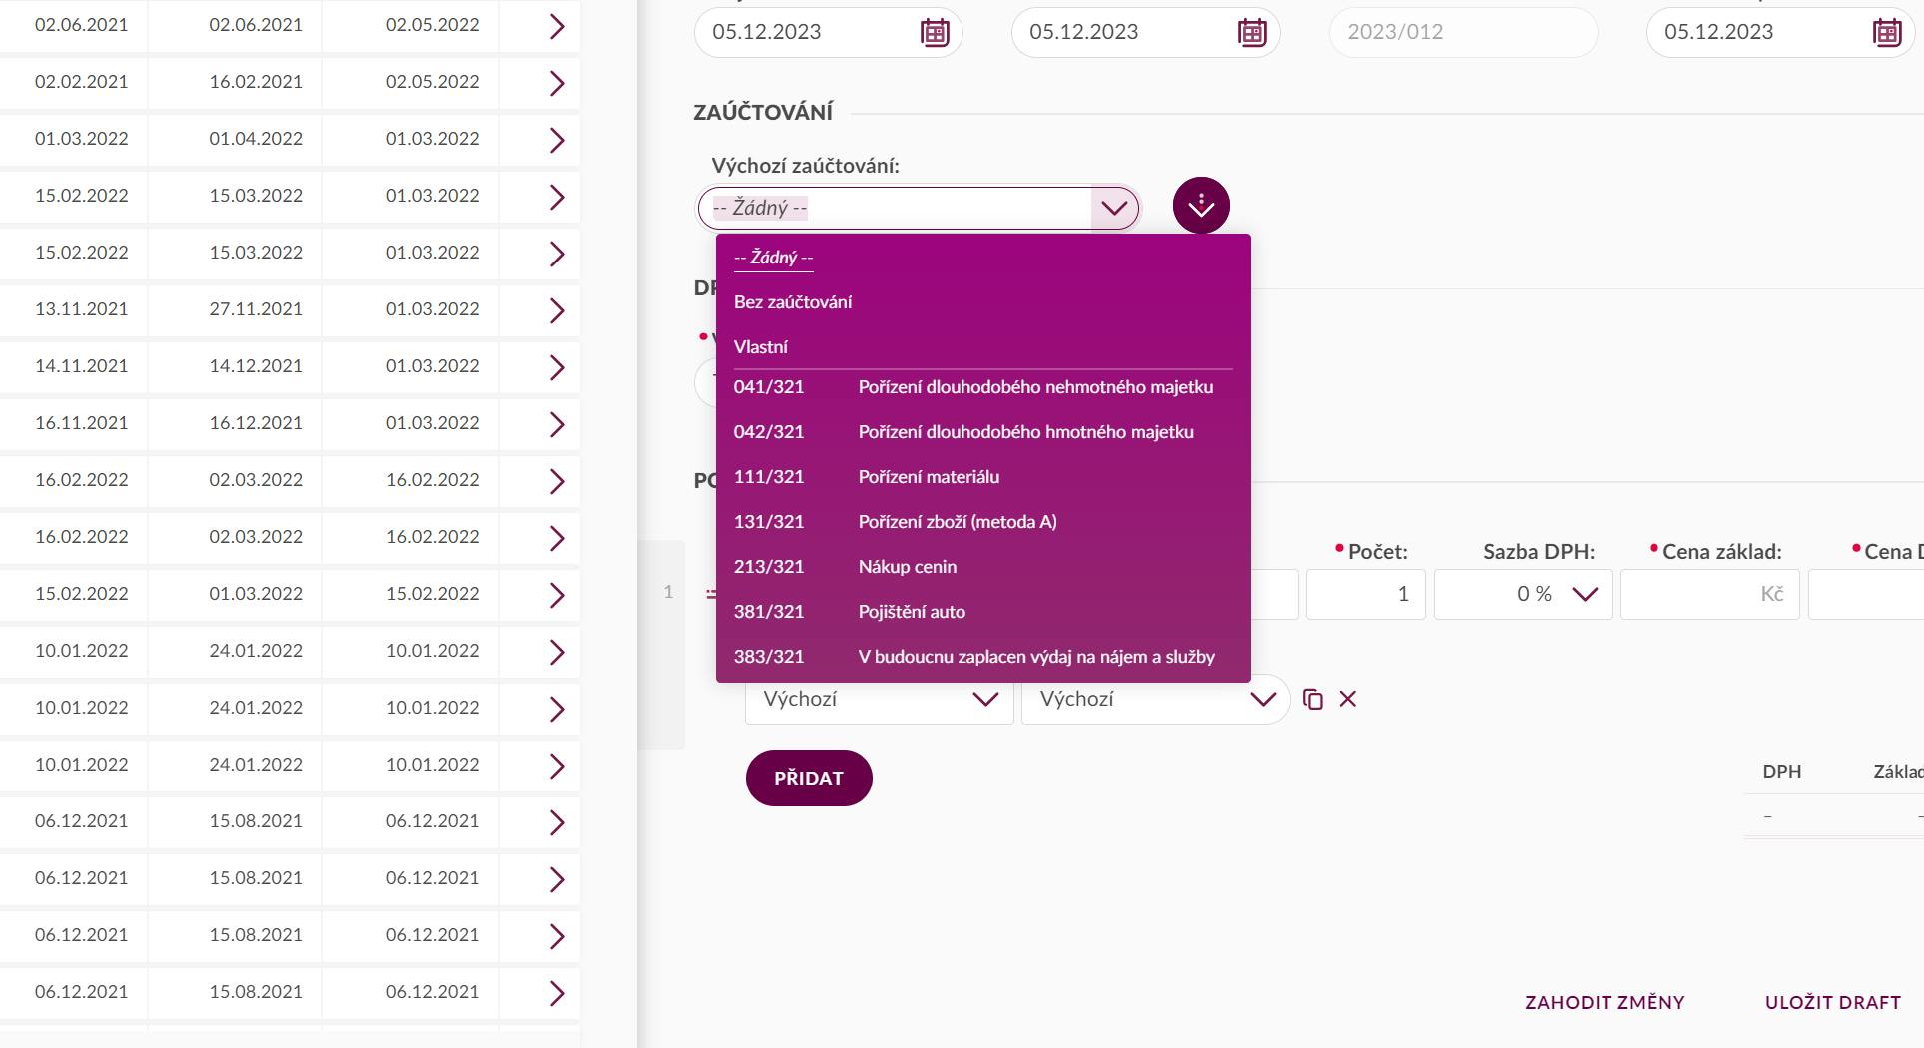Click the round apply-accounting-down button

point(1201,206)
